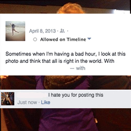The width and height of the screenshot is (131, 131).
Task: Open the April 8, 2013 post date
Action: [42, 31]
